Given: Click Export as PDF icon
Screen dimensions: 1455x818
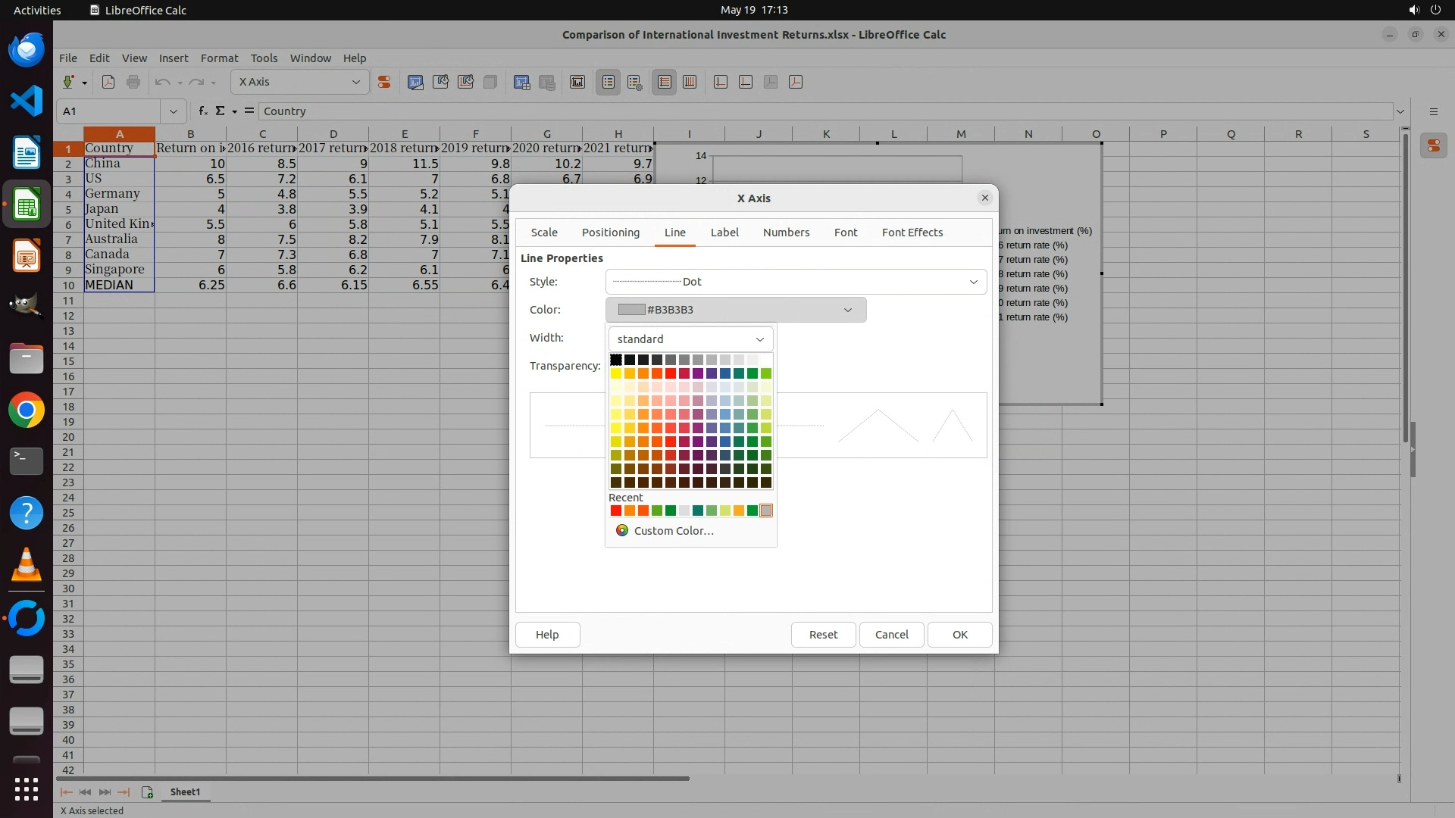Looking at the screenshot, I should tap(108, 82).
